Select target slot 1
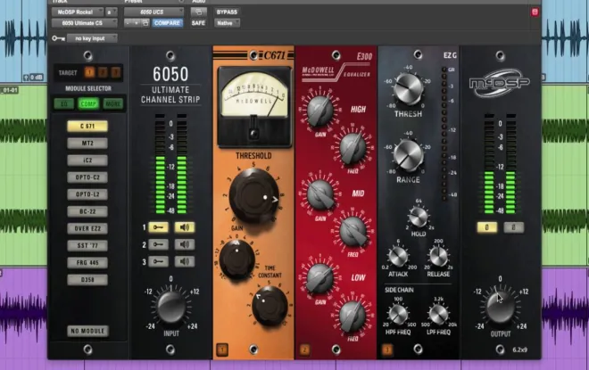 click(x=89, y=72)
